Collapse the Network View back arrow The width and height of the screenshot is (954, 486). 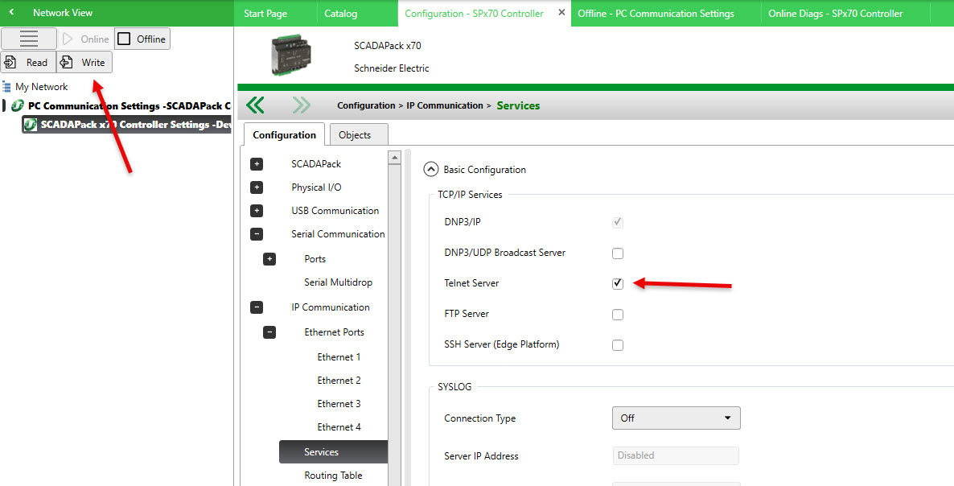click(11, 12)
